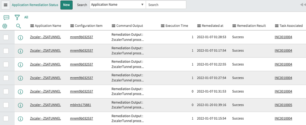
Task: Open Zscaler - ZSATUNNEL record remediated 01:15:54
Action: [x=45, y=118]
